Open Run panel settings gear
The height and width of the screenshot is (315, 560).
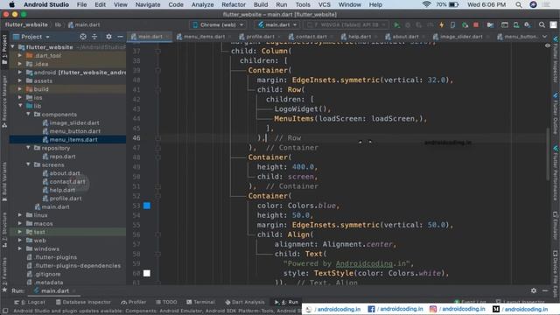point(534,290)
